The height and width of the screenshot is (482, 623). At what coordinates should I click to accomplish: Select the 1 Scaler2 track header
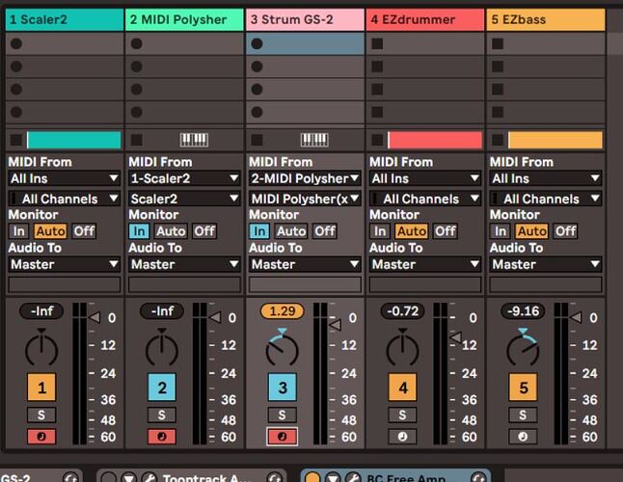(65, 20)
